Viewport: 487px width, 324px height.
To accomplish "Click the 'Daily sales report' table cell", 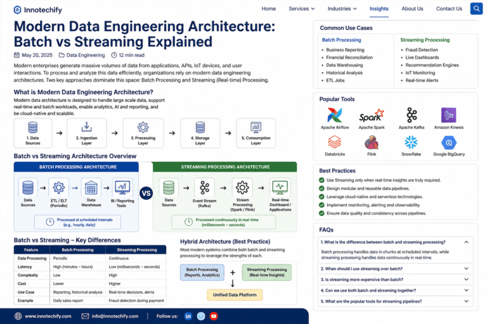I will (68, 301).
